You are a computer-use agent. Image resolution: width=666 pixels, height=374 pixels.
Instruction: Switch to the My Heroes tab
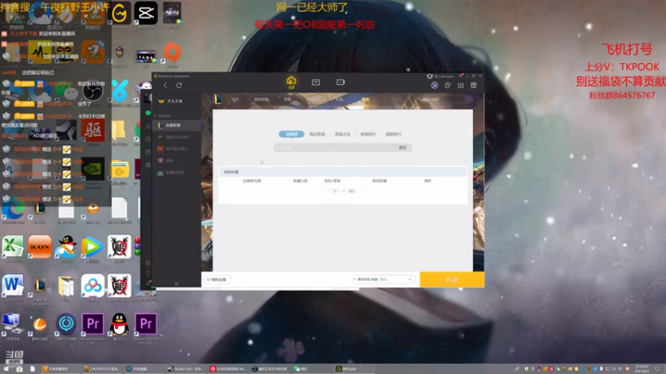click(x=317, y=134)
